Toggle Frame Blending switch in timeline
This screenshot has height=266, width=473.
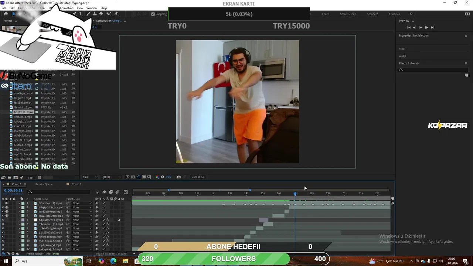click(x=111, y=192)
